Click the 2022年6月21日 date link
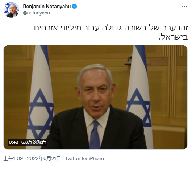This screenshot has width=192, height=170. click(44, 158)
